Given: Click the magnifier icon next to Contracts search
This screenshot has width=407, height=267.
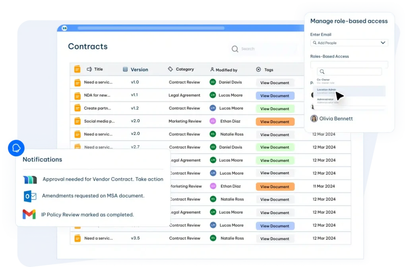Looking at the screenshot, I should [235, 49].
